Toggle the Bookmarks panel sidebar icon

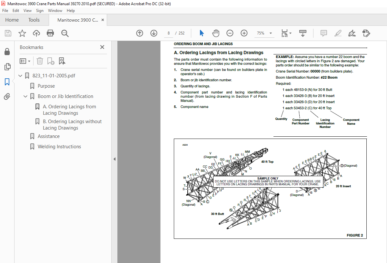[7, 82]
